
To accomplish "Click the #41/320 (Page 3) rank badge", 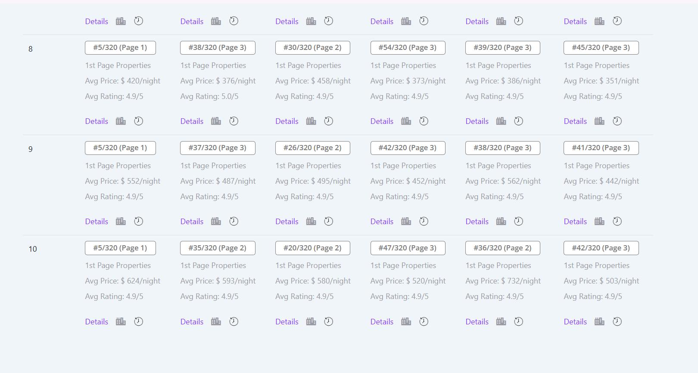I will (601, 148).
